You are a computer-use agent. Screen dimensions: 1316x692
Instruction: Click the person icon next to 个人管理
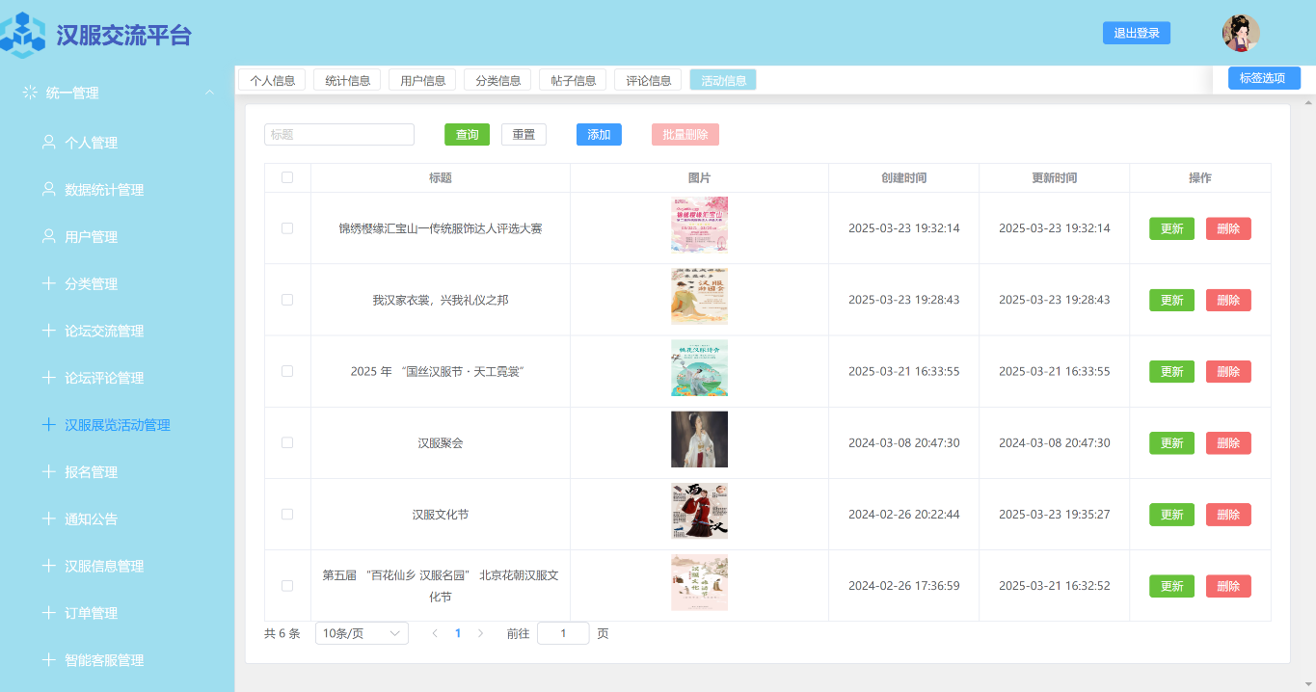coord(48,142)
